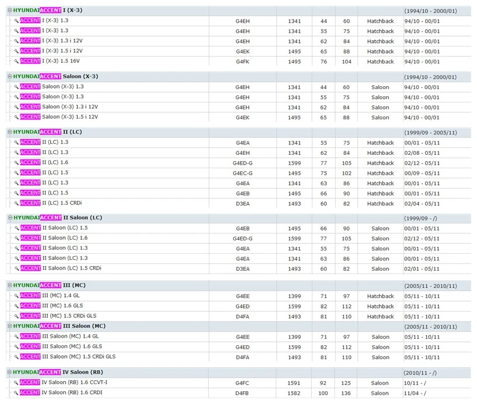Select date range (1999/09 - 2005/11)

(430, 133)
